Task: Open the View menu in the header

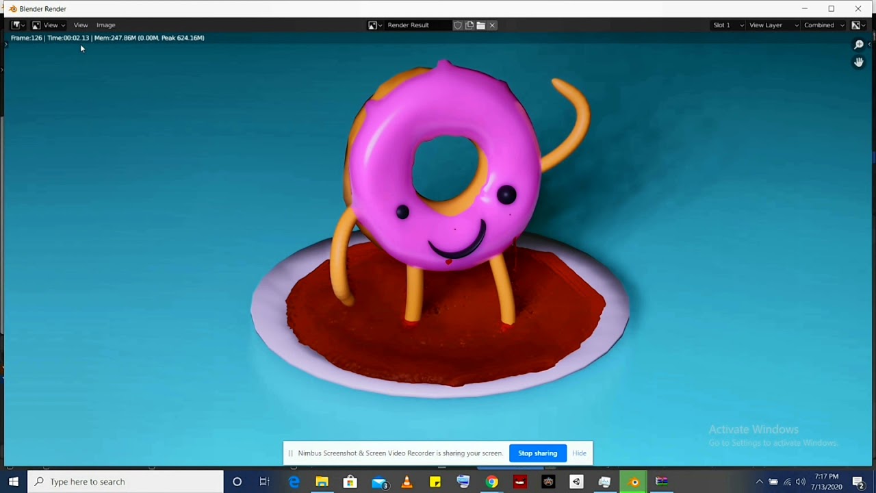Action: click(81, 25)
